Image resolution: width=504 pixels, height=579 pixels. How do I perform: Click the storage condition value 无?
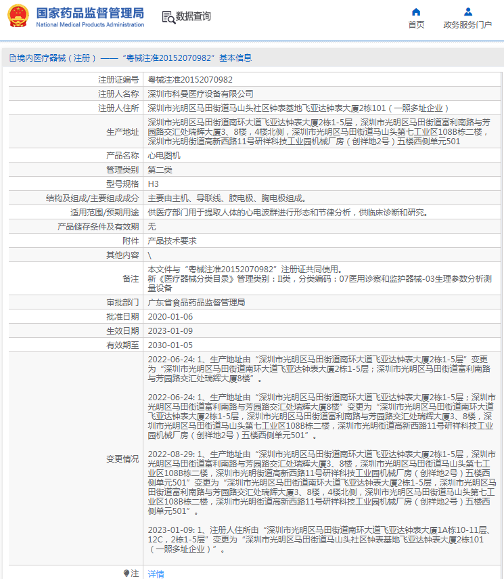(152, 227)
